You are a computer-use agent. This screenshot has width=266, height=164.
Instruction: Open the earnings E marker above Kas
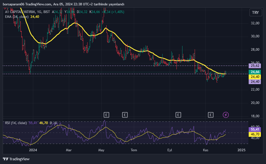pyautogui.click(x=211, y=115)
